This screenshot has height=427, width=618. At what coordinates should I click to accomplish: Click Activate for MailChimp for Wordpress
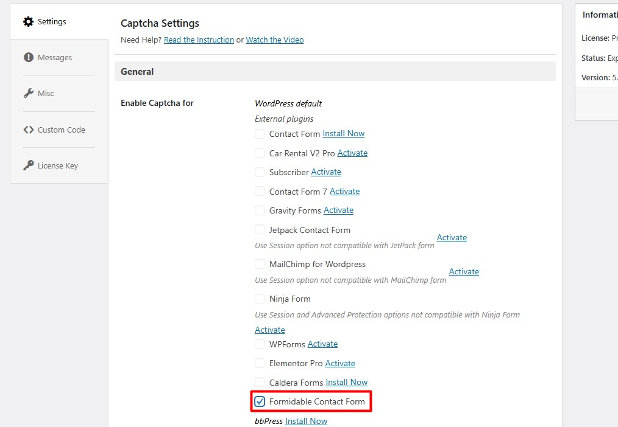[x=464, y=271]
